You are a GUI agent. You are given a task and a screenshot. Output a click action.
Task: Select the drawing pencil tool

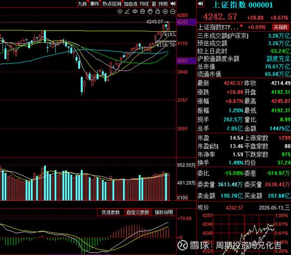point(127,12)
